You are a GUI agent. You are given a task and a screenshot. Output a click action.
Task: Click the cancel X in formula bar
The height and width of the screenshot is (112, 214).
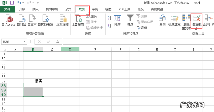tap(39, 42)
